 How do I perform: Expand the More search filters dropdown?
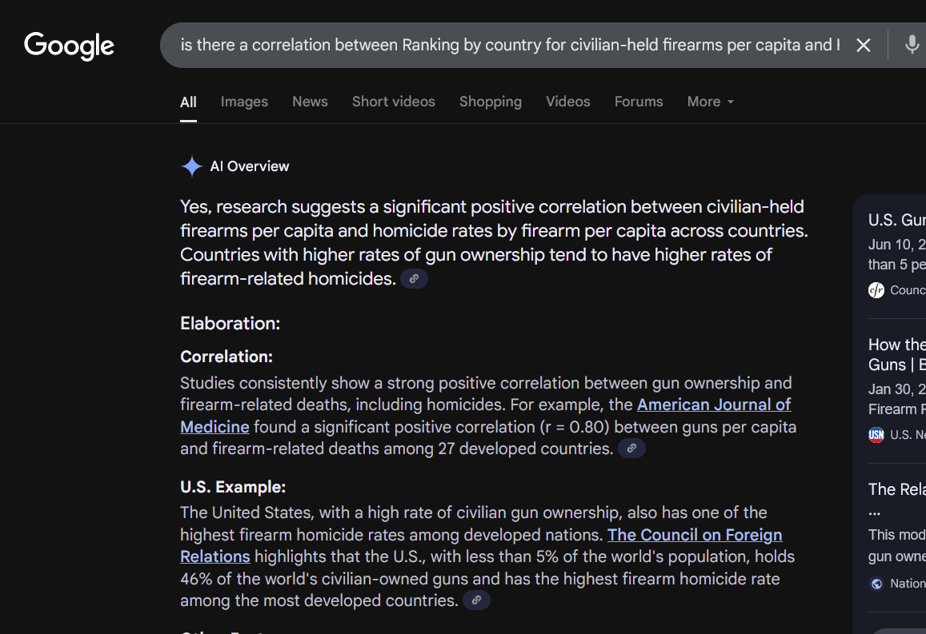tap(711, 102)
